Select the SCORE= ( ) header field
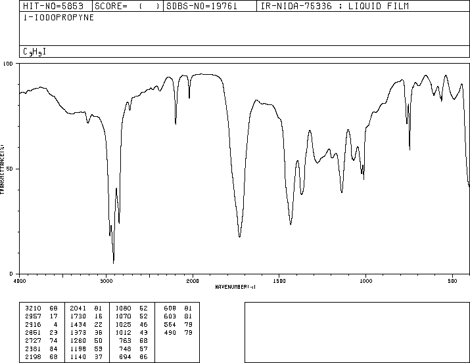 pos(128,6)
